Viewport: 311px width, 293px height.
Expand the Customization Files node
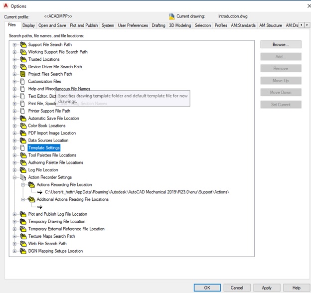point(14,82)
